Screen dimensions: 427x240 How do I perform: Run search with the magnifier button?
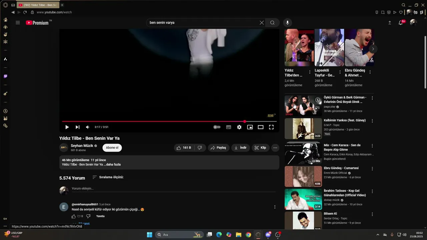coord(273,23)
